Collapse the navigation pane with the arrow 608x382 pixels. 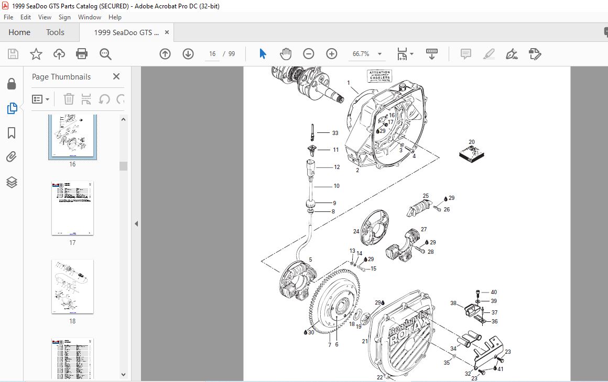pyautogui.click(x=136, y=223)
